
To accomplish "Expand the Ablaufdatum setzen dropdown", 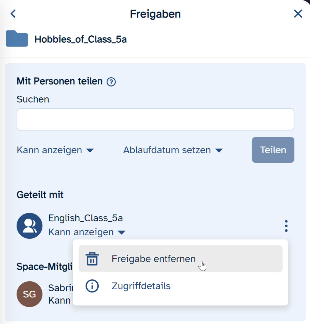I will [x=173, y=150].
